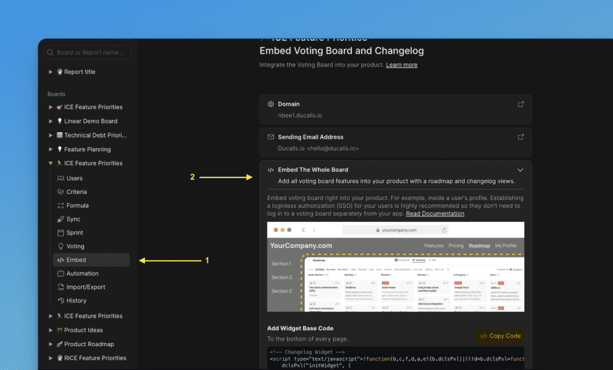The height and width of the screenshot is (370, 613).
Task: Open Automation via its robot icon
Action: [x=60, y=274]
